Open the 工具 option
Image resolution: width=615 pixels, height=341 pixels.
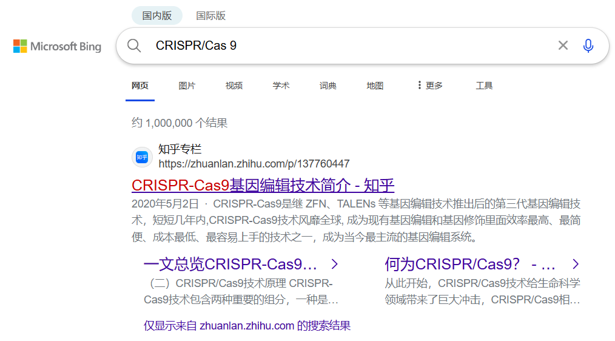[x=484, y=86]
